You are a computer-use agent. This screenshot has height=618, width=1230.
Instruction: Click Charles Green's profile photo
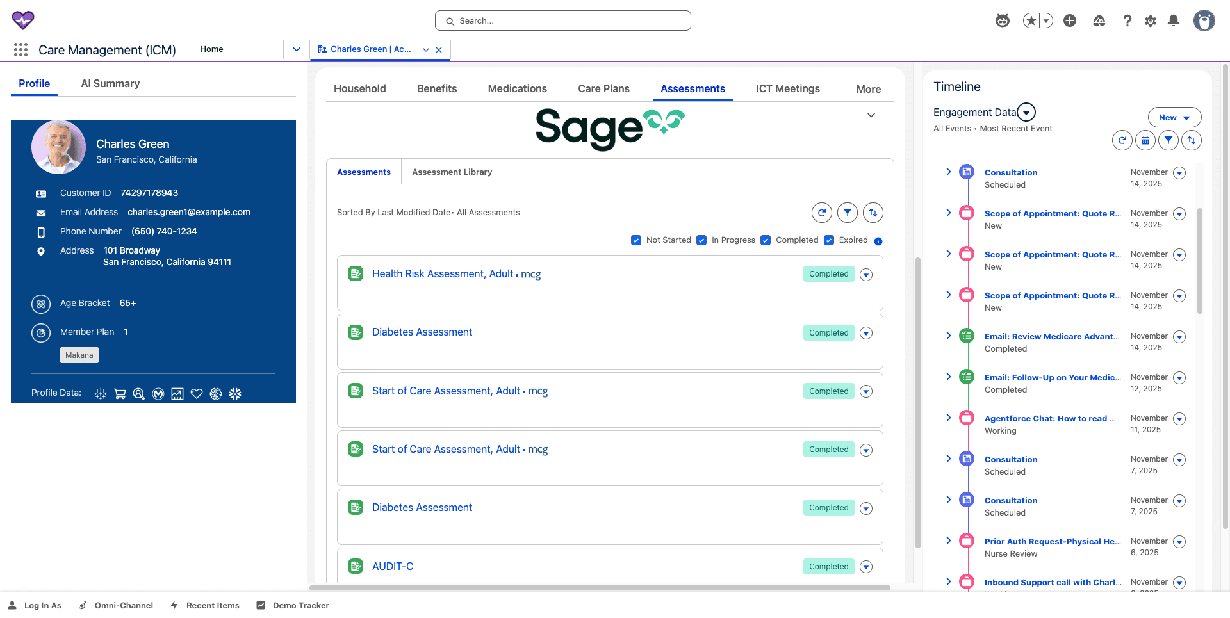(59, 147)
